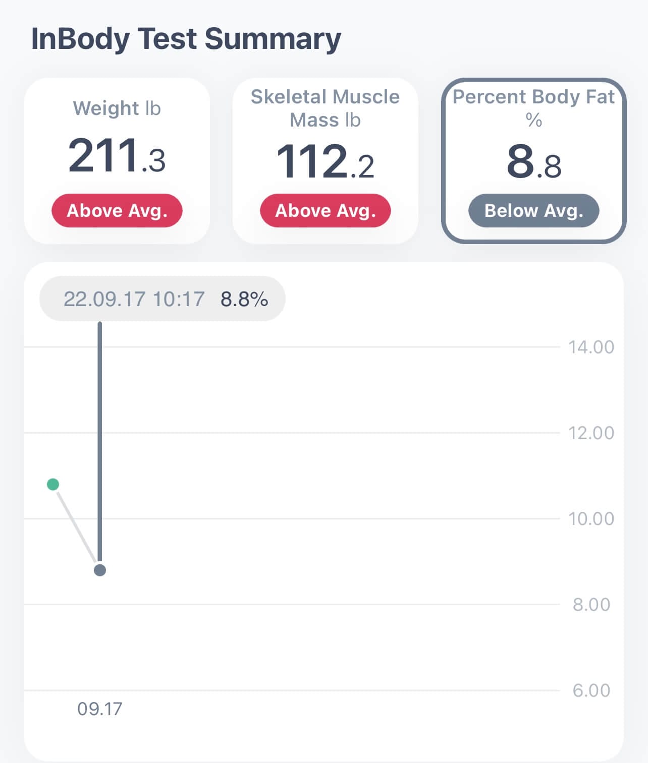The width and height of the screenshot is (648, 763).
Task: Click the 8.8% value in the tooltip
Action: tap(244, 299)
